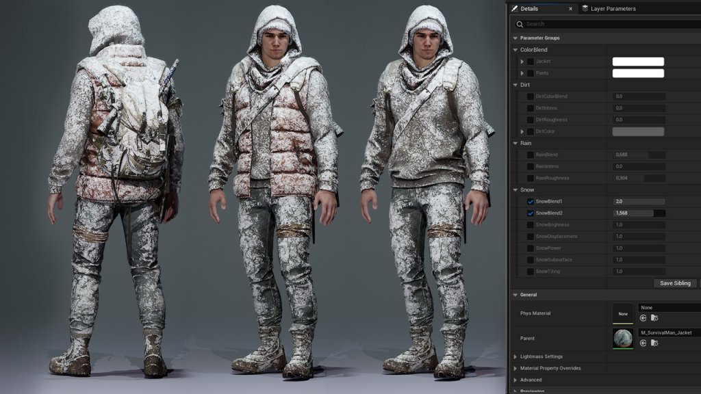Expand Lightmass Settings
701x394 pixels.
[515, 356]
